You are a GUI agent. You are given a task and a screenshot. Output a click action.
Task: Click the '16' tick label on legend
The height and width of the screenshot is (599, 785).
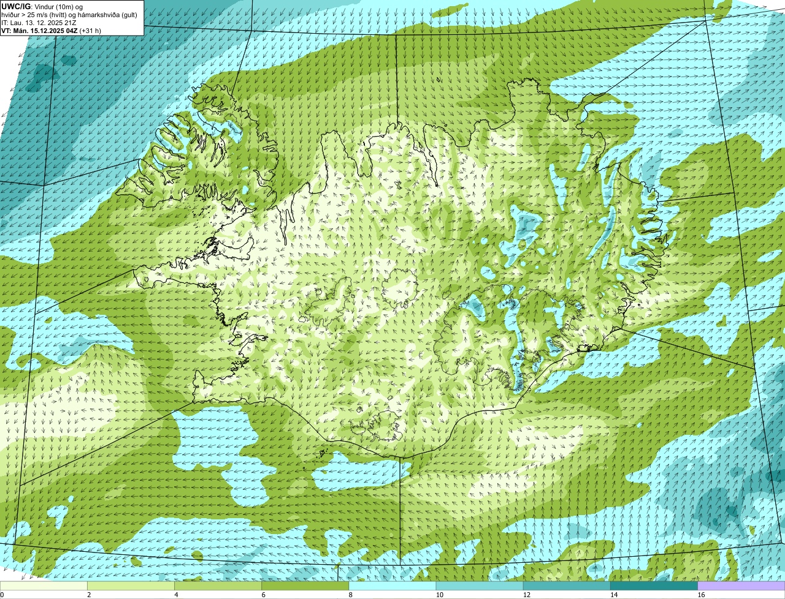(701, 595)
